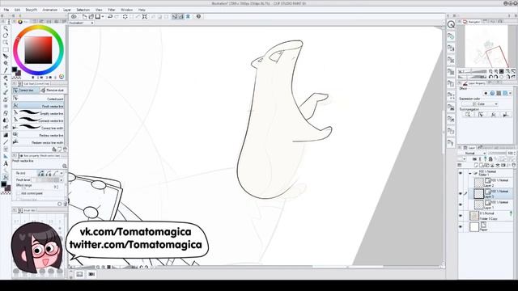Select the Correct line tool in the toolbox

pyautogui.click(x=6, y=177)
